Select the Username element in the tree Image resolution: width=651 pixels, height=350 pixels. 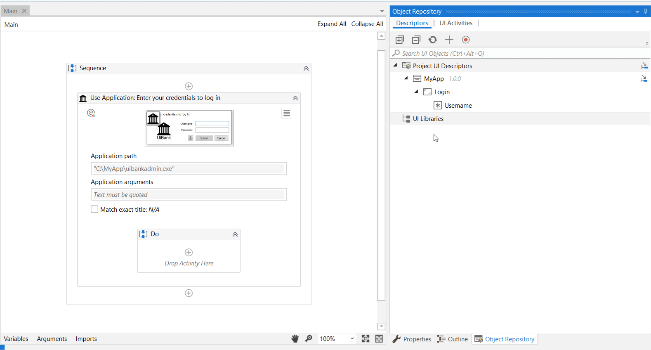tap(458, 106)
